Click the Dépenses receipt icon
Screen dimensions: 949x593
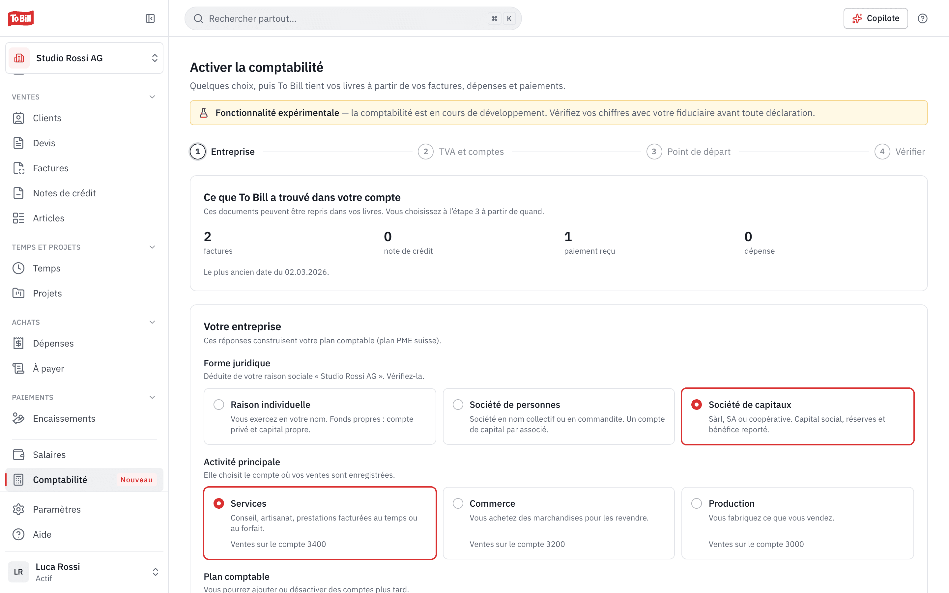point(18,344)
